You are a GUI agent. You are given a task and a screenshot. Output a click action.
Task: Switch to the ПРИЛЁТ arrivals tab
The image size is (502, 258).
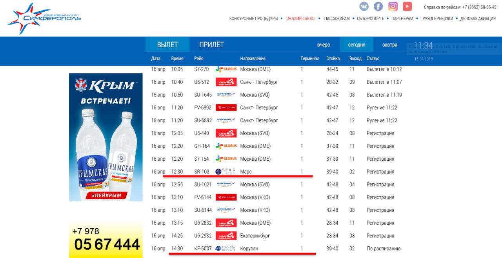tap(211, 45)
